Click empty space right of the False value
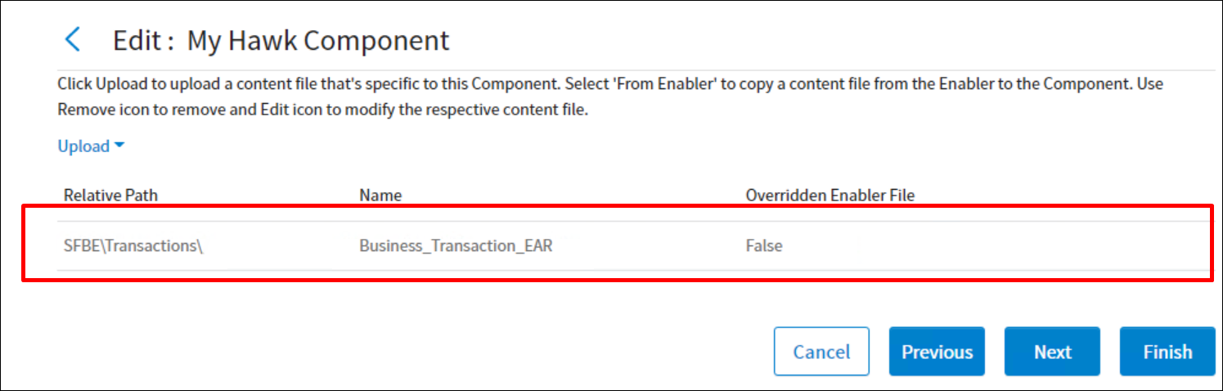The image size is (1223, 391). tap(982, 245)
